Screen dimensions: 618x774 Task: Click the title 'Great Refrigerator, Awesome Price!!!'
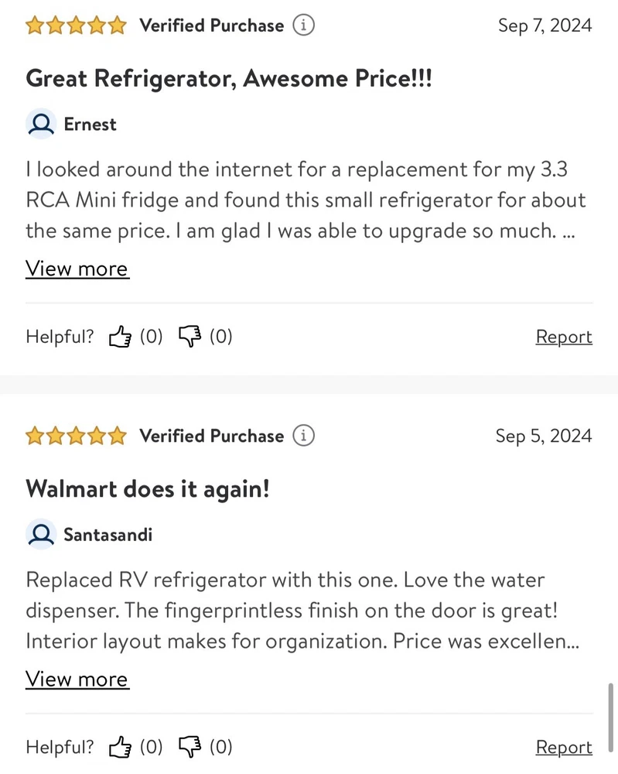(x=228, y=78)
